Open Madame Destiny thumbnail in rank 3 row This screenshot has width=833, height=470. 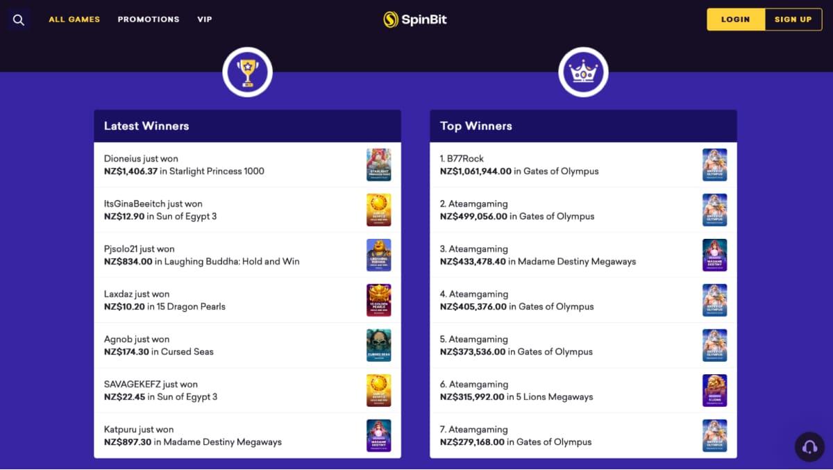pos(715,255)
